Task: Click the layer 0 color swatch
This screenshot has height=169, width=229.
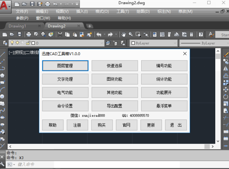Action: coord(33,43)
